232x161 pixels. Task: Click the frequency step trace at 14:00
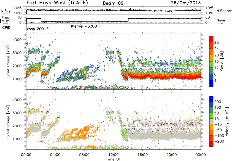[x=128, y=20]
